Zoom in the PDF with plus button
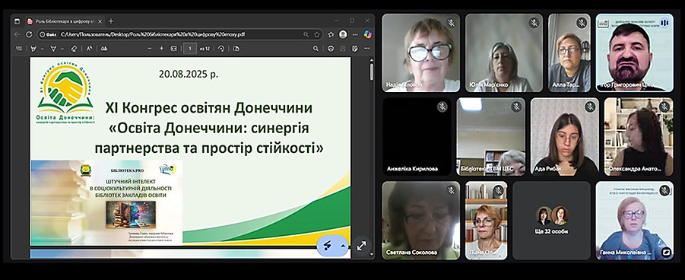 pyautogui.click(x=161, y=49)
